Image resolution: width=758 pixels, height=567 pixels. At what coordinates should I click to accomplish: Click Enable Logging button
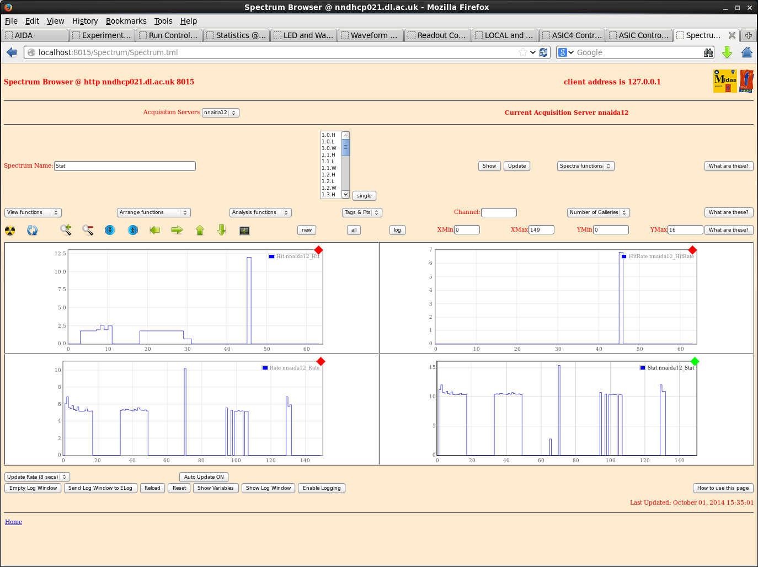click(x=322, y=488)
